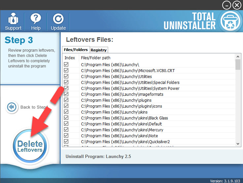Screen dimensions: 243x183
Task: Click the Total Uninstaller recycle bin logo
Action: 230,21
